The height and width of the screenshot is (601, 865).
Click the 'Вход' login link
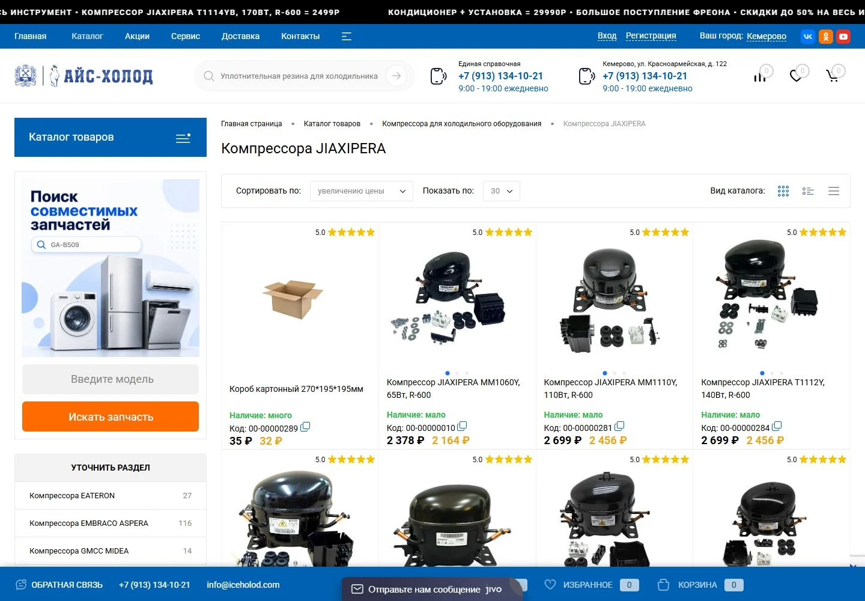(x=607, y=36)
